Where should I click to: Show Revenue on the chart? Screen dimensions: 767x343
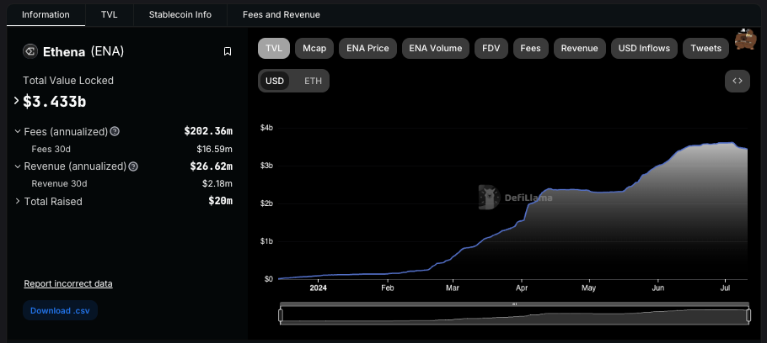(580, 48)
